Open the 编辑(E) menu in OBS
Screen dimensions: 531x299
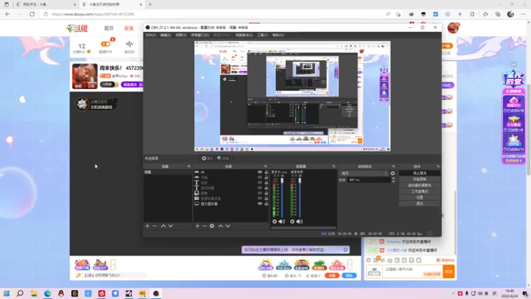(165, 35)
